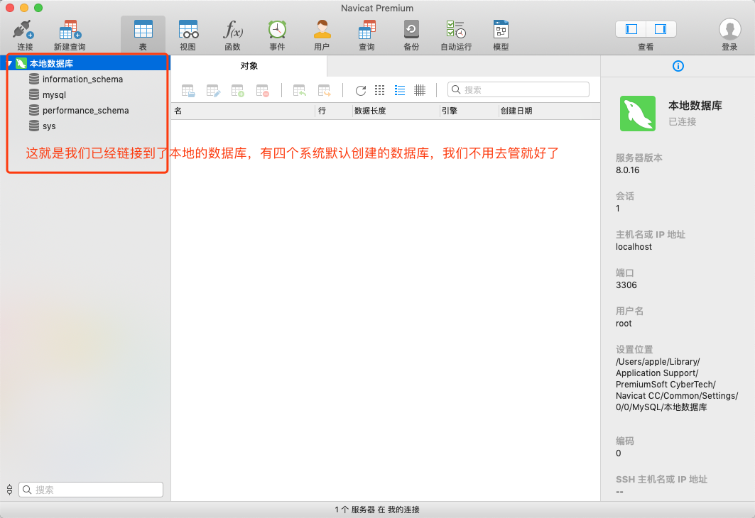Click the new table plus icon
Screen dimensions: 755x518
pos(238,90)
